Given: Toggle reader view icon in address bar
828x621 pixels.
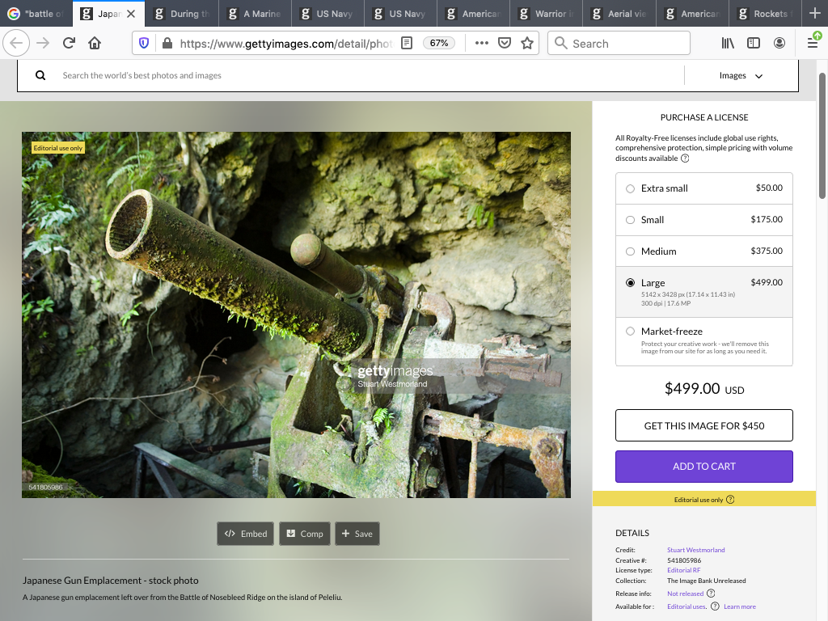Looking at the screenshot, I should click(x=408, y=43).
